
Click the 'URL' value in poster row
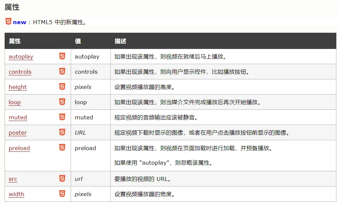tap(80, 133)
